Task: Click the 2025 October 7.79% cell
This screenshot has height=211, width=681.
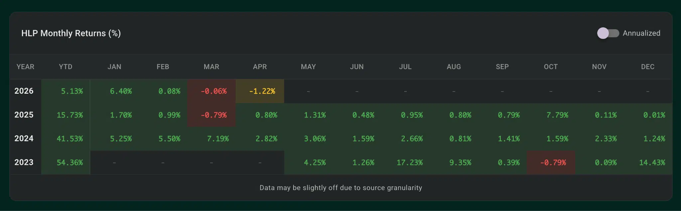Action: (x=557, y=115)
